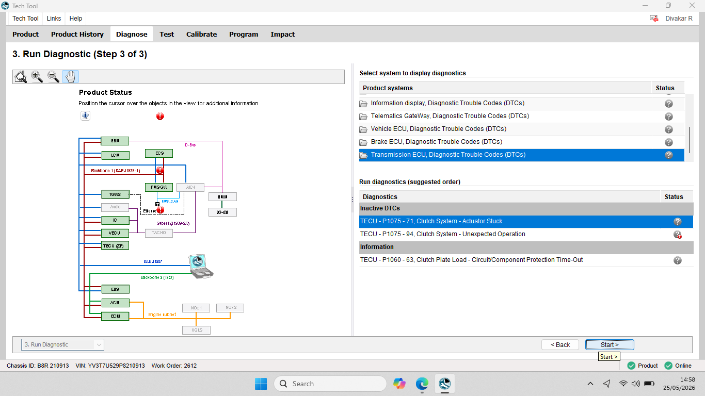705x396 pixels.
Task: Switch to the Product History tab
Action: point(77,35)
